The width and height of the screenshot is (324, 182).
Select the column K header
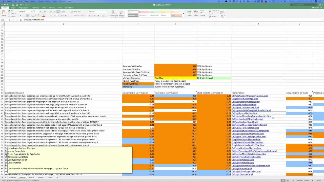point(258,24)
